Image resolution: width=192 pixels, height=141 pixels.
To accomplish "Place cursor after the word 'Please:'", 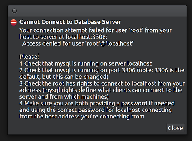I will 39,57.
